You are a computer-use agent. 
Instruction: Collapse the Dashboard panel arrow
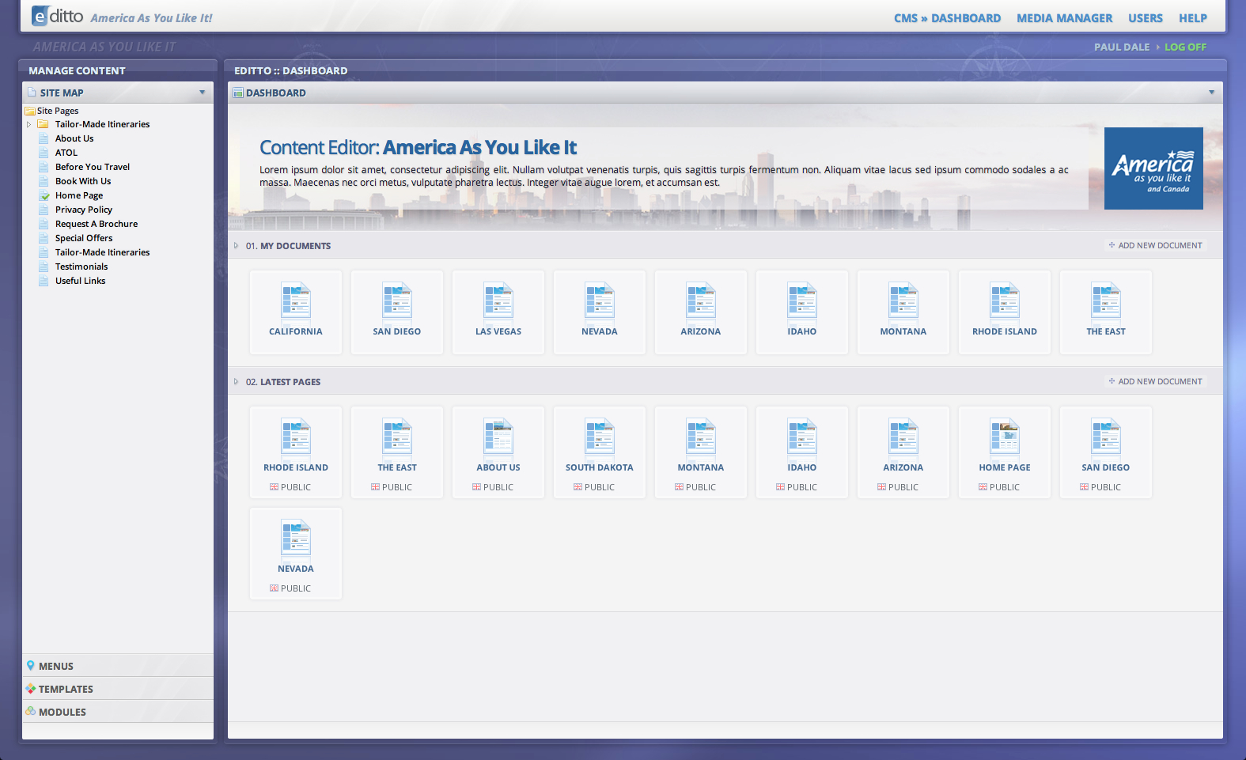pos(1211,93)
